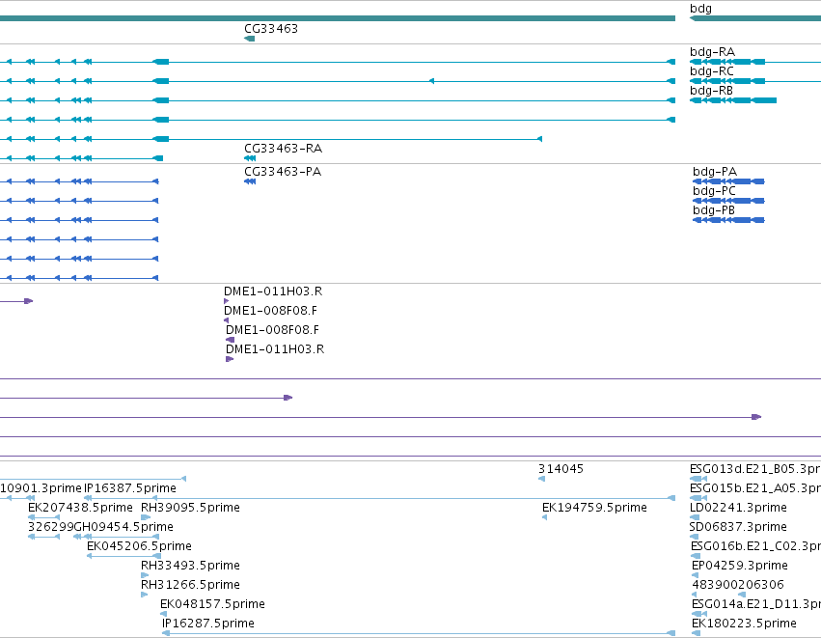The width and height of the screenshot is (821, 638).
Task: Click the 10901.3prime EST label
Action: tap(41, 488)
